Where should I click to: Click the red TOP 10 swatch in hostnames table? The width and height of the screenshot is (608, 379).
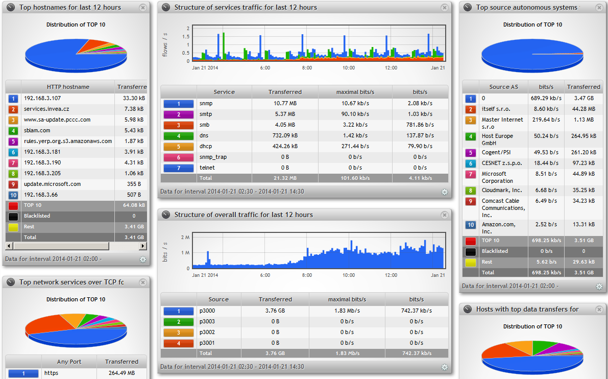click(13, 206)
